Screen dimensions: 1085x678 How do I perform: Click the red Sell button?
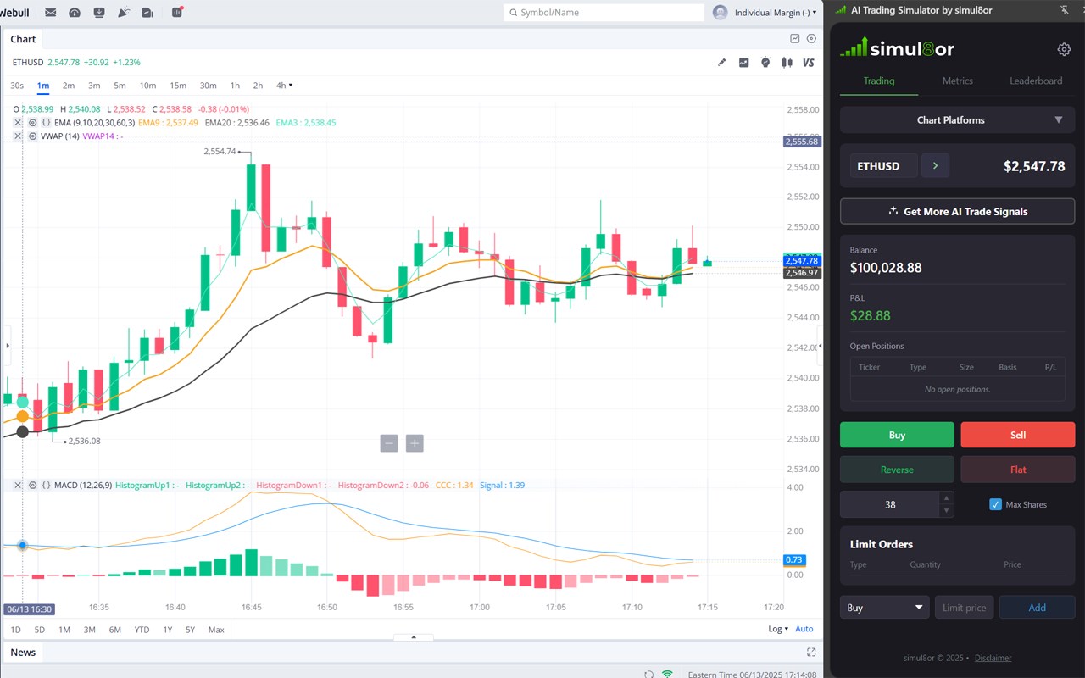tap(1017, 436)
